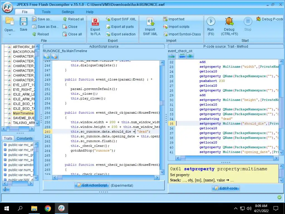Open Windows Start menu

[7, 208]
